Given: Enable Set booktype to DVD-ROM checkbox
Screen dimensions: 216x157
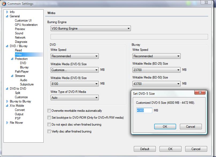Looking at the screenshot, I should (x=49, y=117).
